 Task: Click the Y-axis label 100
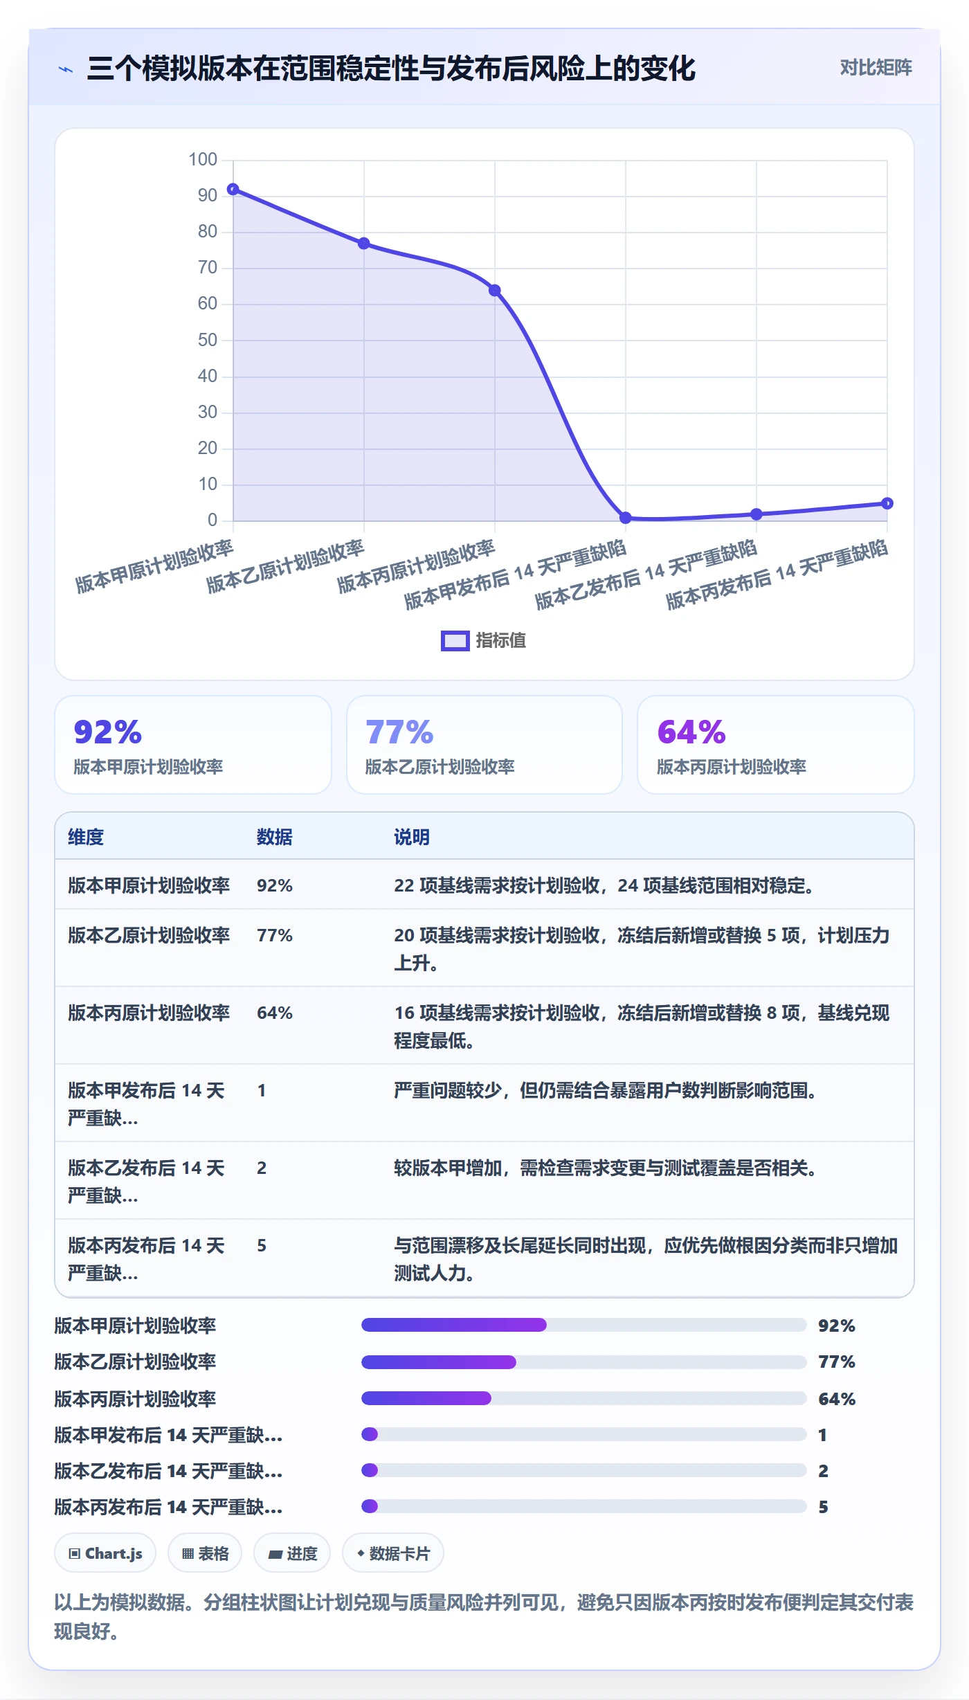pyautogui.click(x=203, y=159)
